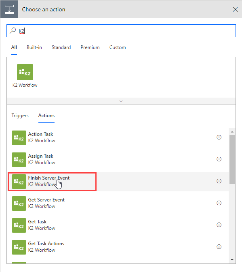The height and width of the screenshot is (272, 242).
Task: Show details icon for Get Task
Action: (x=219, y=225)
